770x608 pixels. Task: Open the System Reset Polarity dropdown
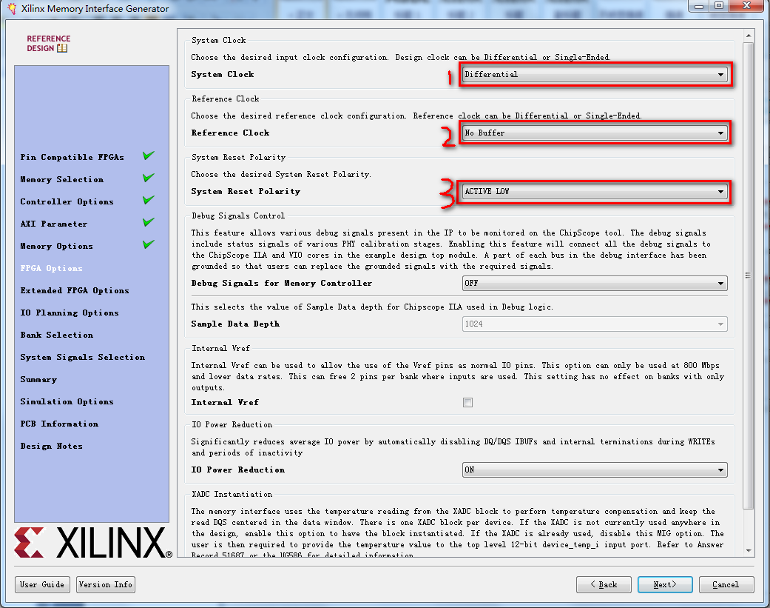pyautogui.click(x=720, y=190)
